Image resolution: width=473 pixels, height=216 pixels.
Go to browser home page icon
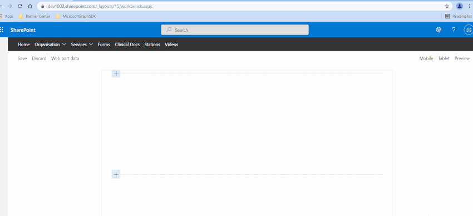coord(30,6)
